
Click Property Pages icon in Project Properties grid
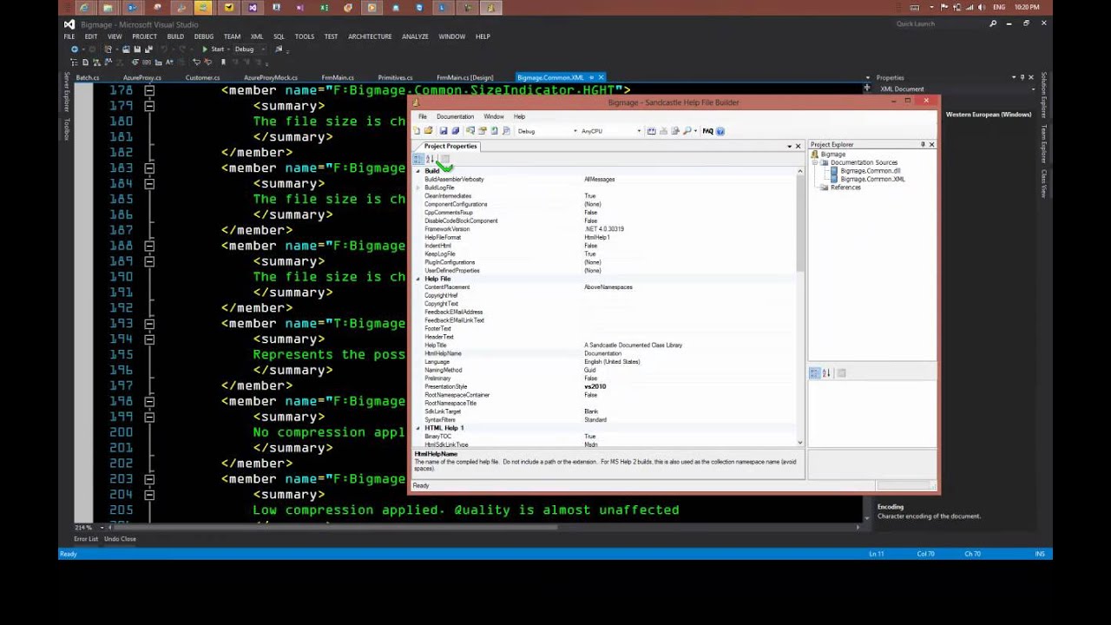(x=445, y=159)
